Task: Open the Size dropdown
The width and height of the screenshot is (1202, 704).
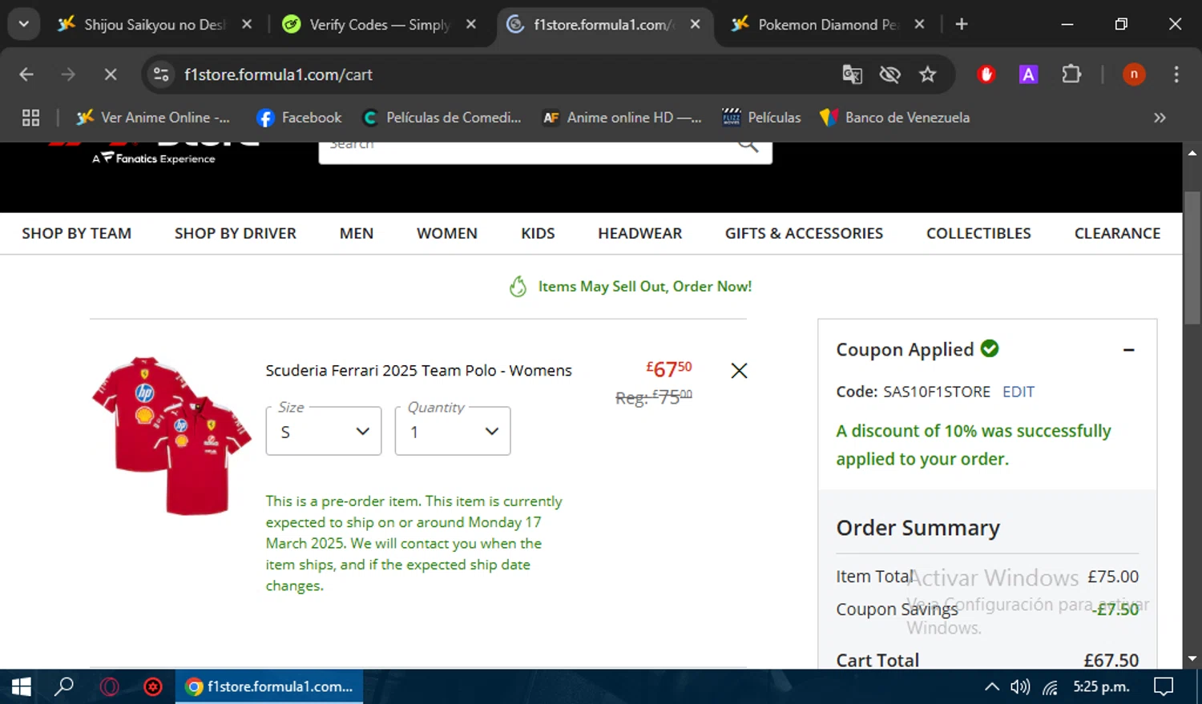Action: (x=324, y=431)
